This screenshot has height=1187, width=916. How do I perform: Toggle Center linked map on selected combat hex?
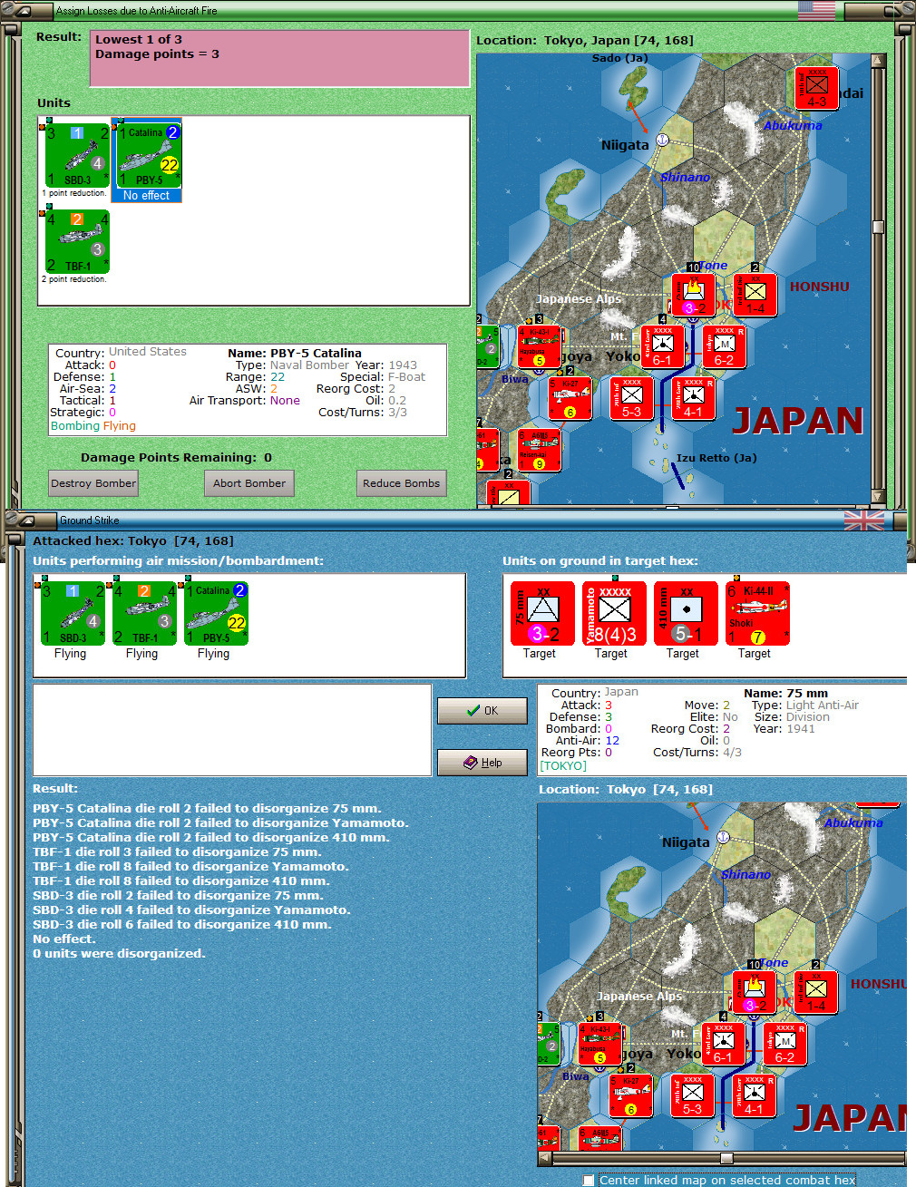tap(589, 1180)
